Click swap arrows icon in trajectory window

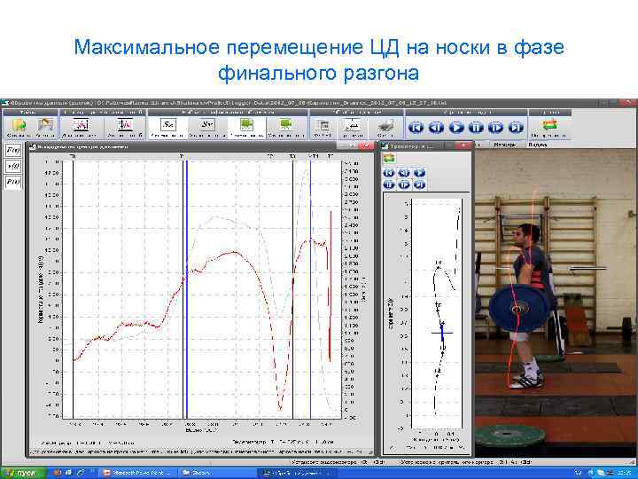(389, 159)
